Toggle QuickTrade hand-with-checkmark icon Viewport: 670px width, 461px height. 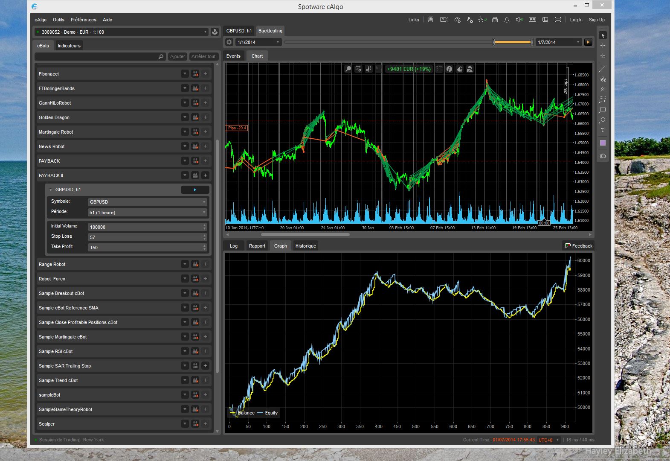point(482,20)
